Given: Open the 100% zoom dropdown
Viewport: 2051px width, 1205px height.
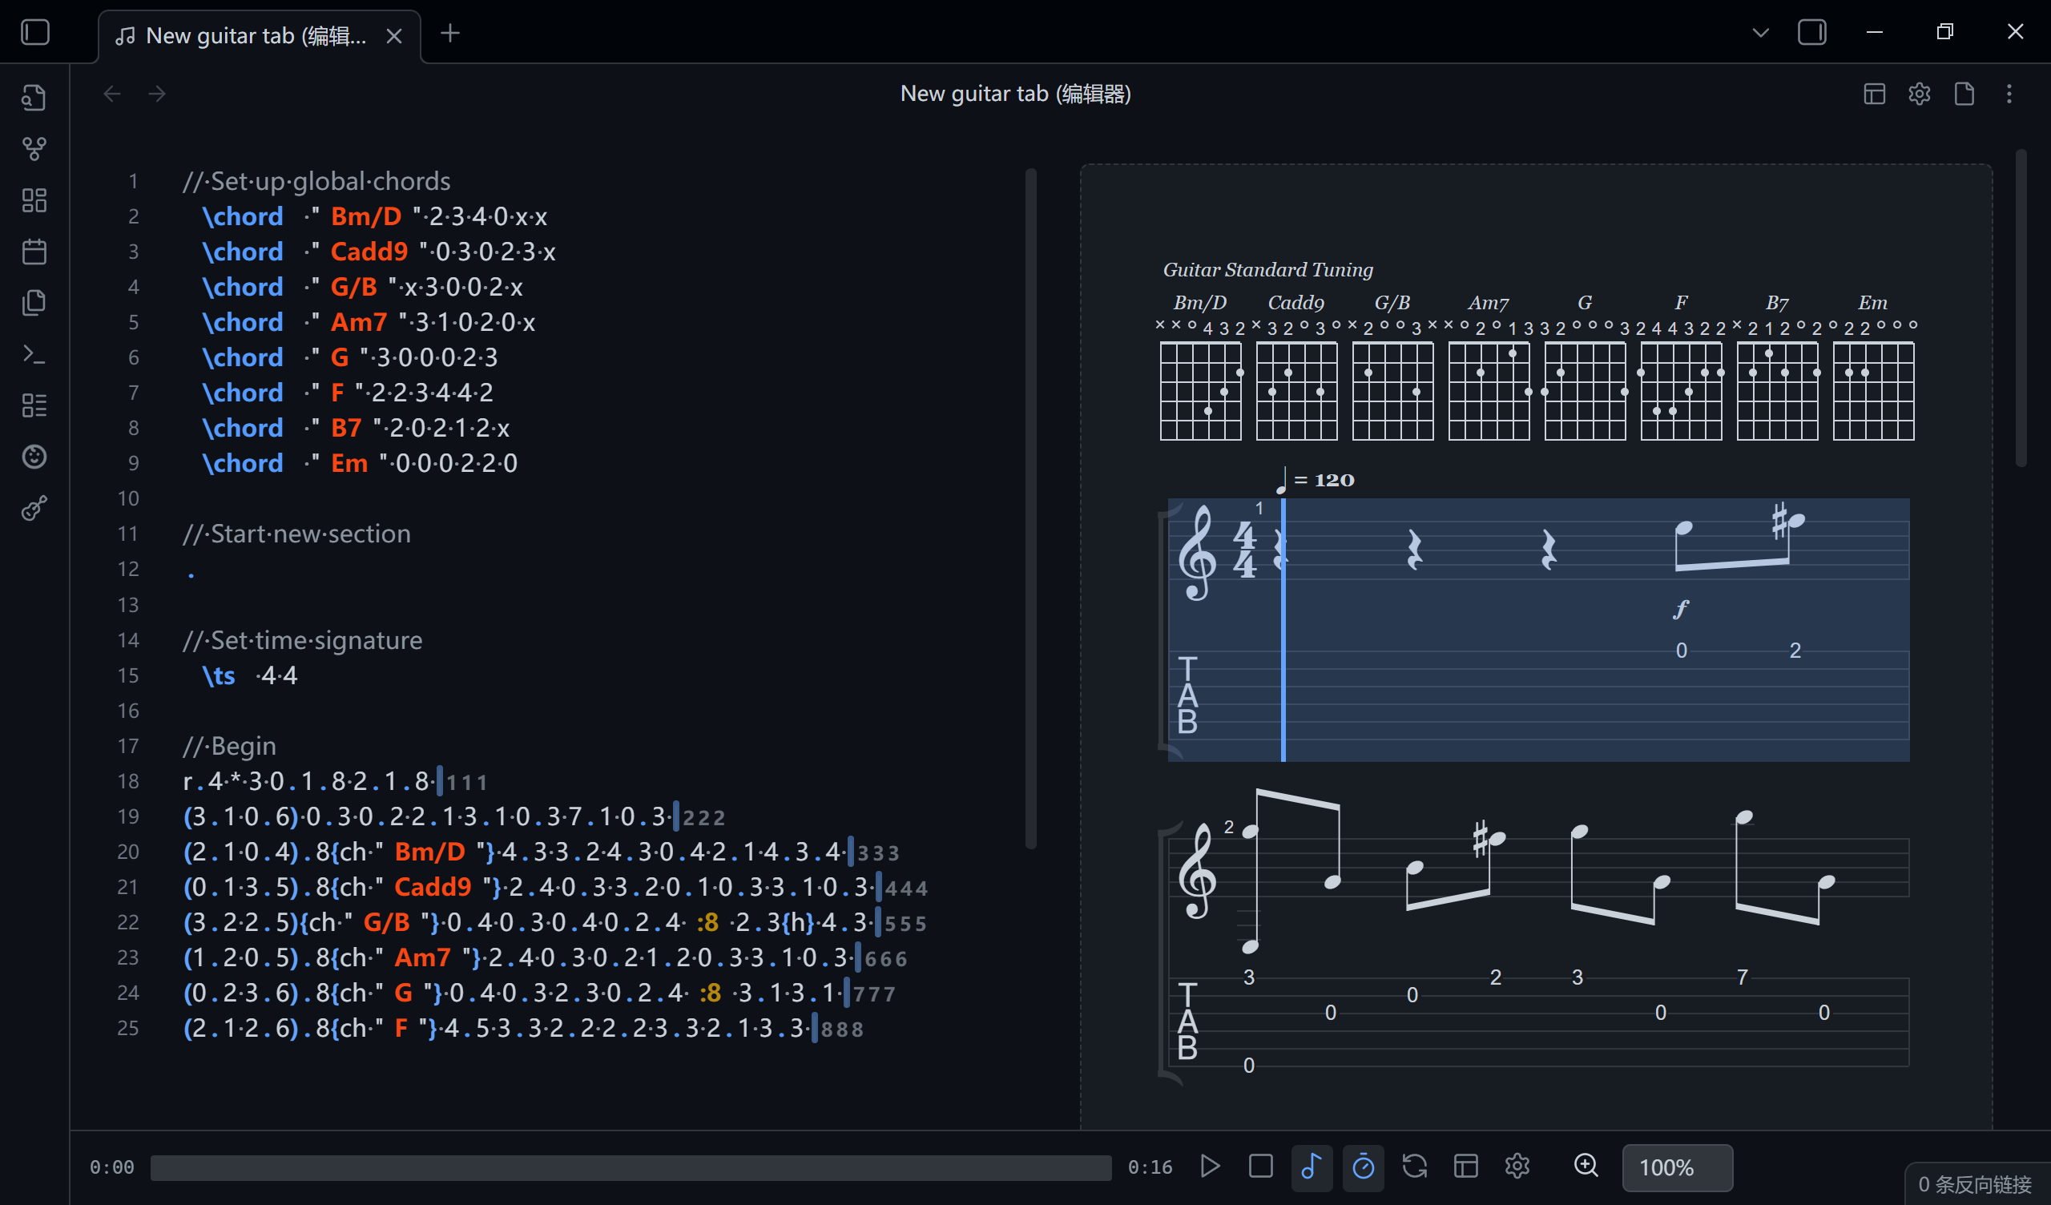Looking at the screenshot, I should [1678, 1167].
